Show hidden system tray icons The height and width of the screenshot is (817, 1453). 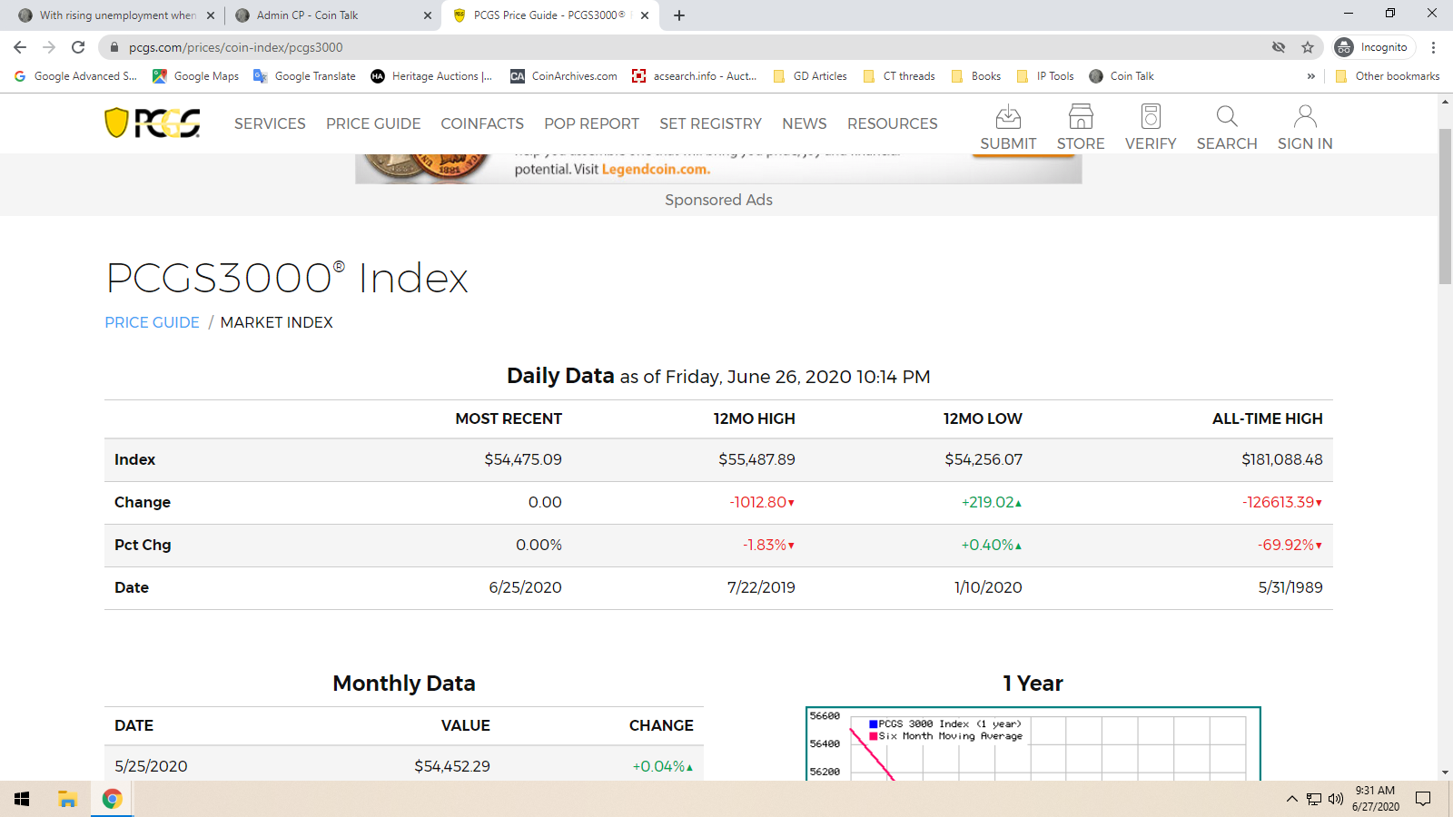coord(1291,799)
